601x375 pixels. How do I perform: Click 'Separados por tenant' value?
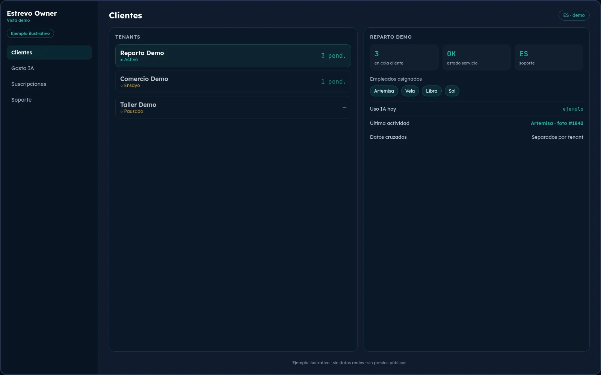point(557,137)
